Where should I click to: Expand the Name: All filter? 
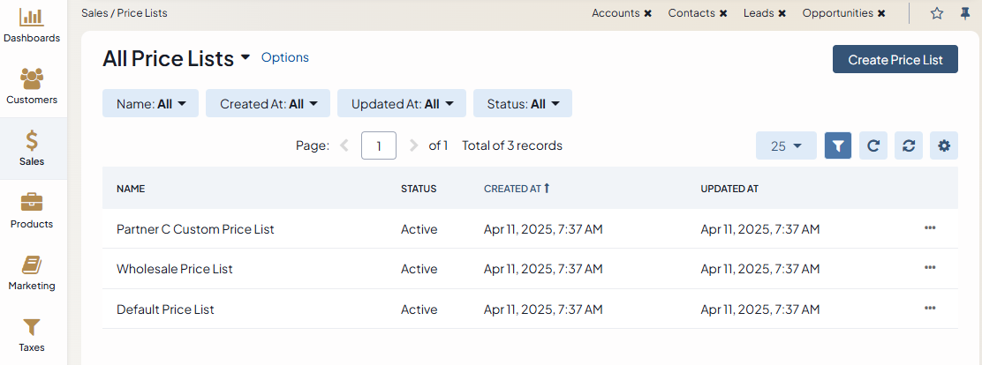[x=151, y=103]
